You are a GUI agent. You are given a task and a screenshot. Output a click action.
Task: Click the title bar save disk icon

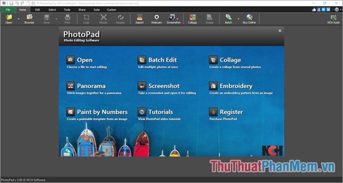(12, 3)
